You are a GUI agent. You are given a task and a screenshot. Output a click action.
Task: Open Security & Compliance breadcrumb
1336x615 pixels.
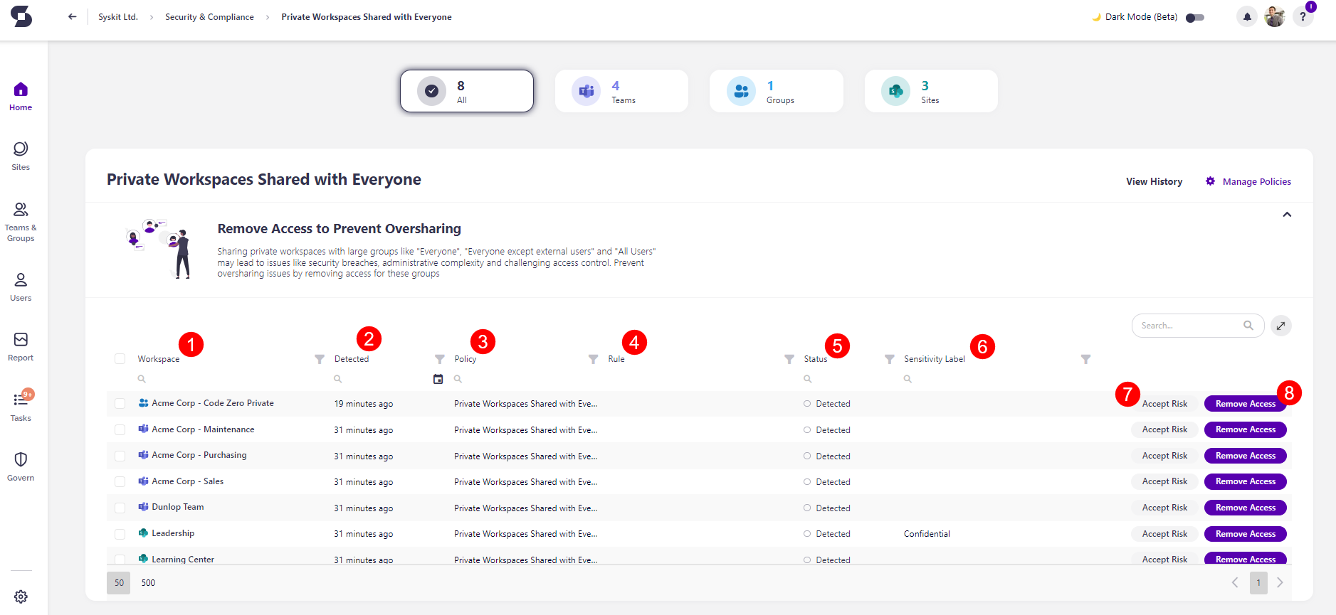[x=209, y=17]
